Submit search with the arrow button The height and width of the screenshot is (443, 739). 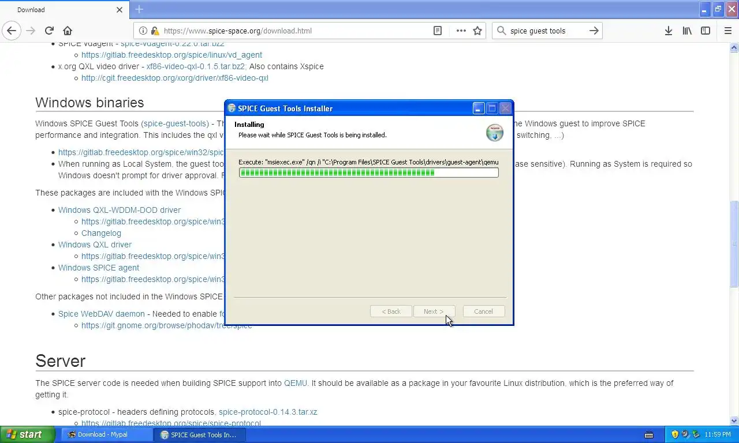594,31
